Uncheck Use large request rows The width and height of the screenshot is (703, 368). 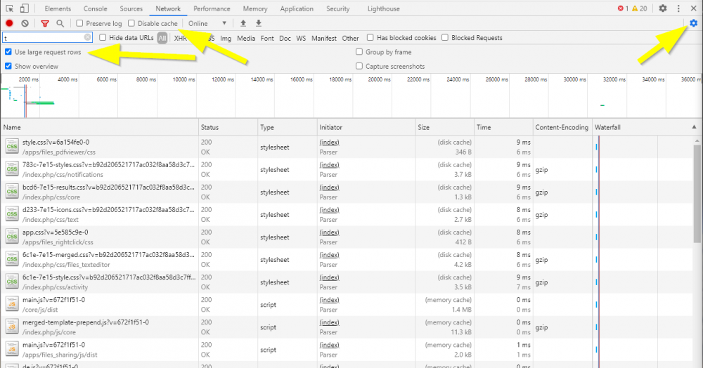click(x=8, y=52)
